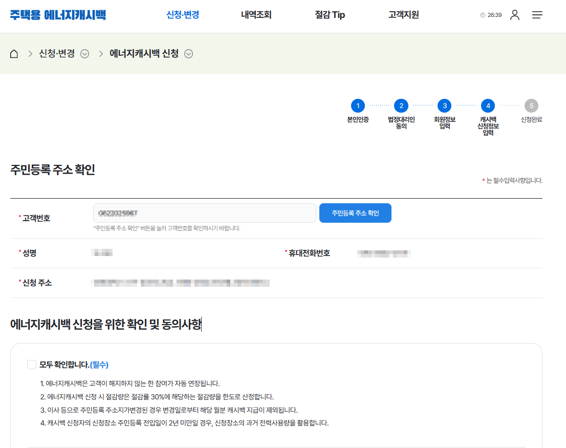Select step 4 캐시백 신청정보 입력 circle
Screen dimensions: 566x448
(x=488, y=107)
